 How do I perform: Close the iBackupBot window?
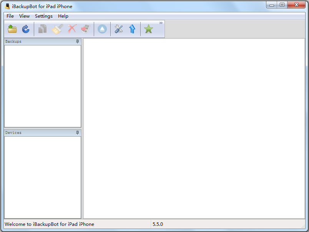tap(296, 5)
